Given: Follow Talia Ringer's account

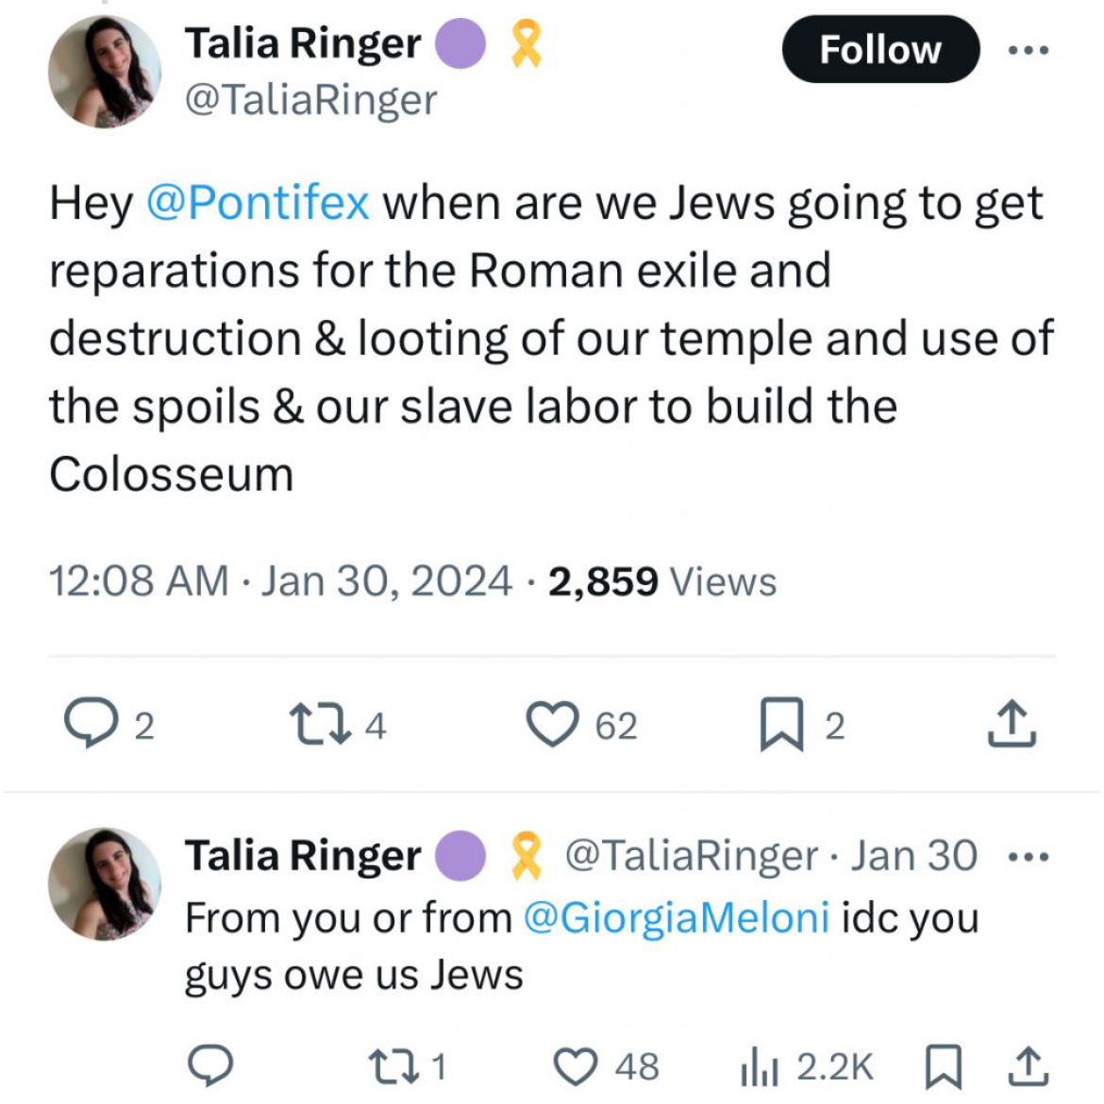Looking at the screenshot, I should [880, 49].
